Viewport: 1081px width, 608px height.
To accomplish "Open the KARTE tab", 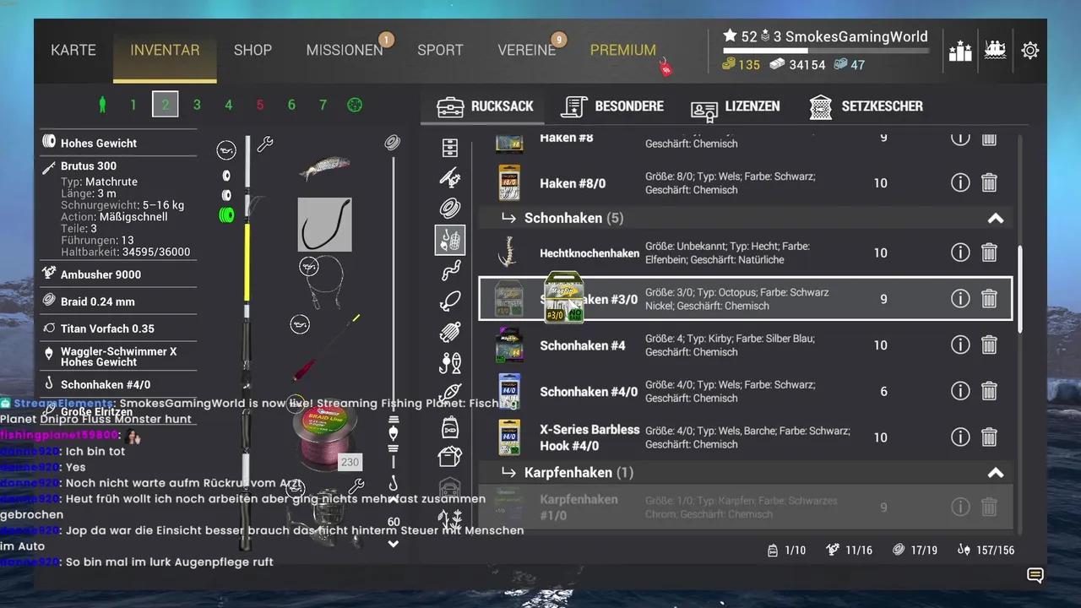I will click(73, 50).
